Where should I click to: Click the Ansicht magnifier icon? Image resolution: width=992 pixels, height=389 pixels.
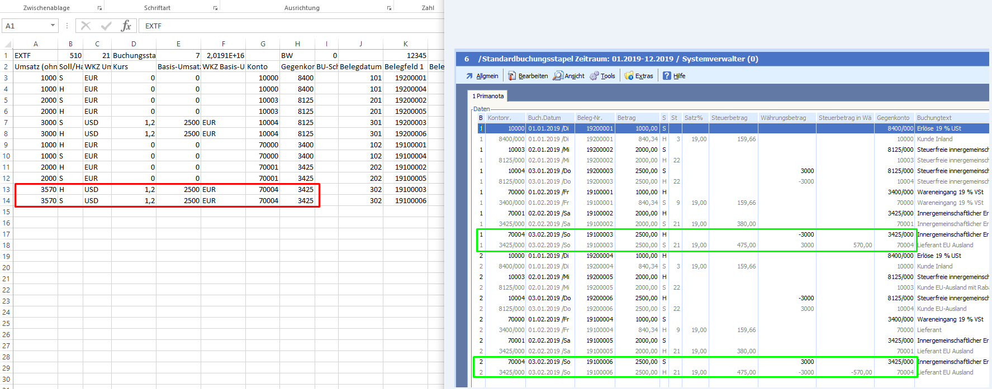(558, 76)
